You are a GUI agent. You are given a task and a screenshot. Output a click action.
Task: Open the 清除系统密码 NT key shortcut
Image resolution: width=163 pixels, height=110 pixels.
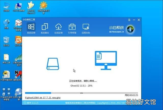[18, 76]
